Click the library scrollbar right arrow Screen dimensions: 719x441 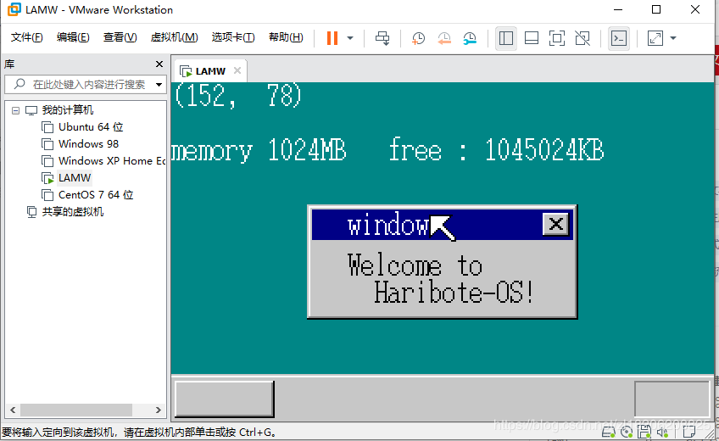(159, 410)
